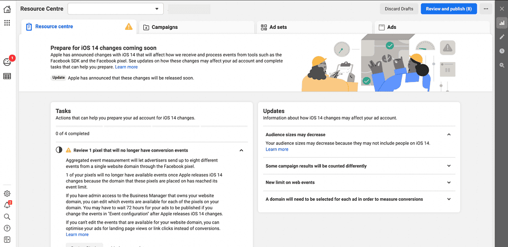Toggle the left sidebar expand panel icon
This screenshot has width=508, height=247.
pyautogui.click(x=7, y=240)
